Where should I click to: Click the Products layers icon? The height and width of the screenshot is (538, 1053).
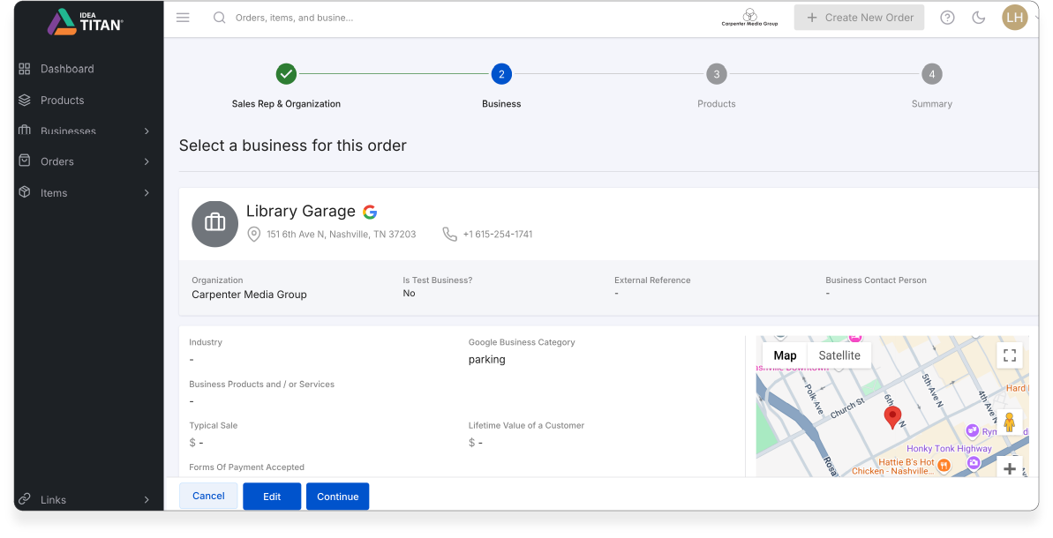(x=25, y=100)
